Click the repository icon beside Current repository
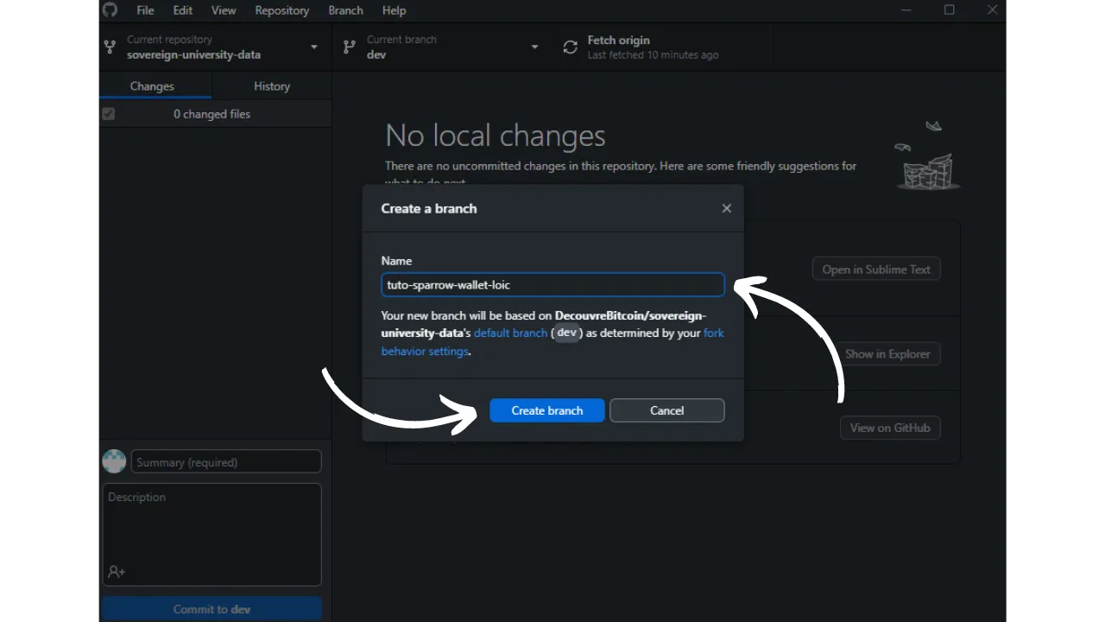This screenshot has width=1105, height=622. [x=110, y=48]
